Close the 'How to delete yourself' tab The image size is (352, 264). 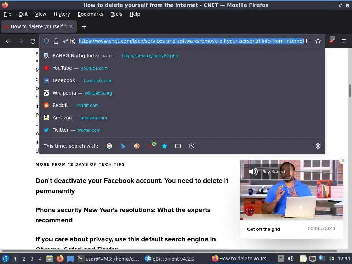coord(71,26)
